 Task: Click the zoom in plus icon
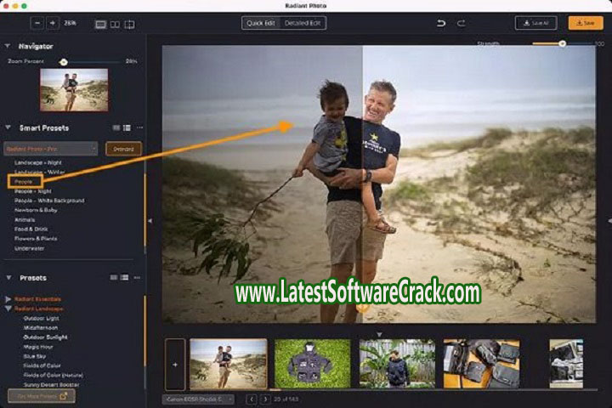tap(54, 24)
